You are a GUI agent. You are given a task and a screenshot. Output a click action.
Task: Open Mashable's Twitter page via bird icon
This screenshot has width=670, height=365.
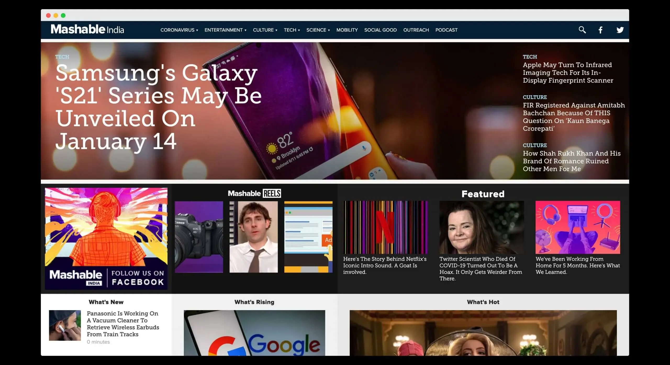pos(620,30)
